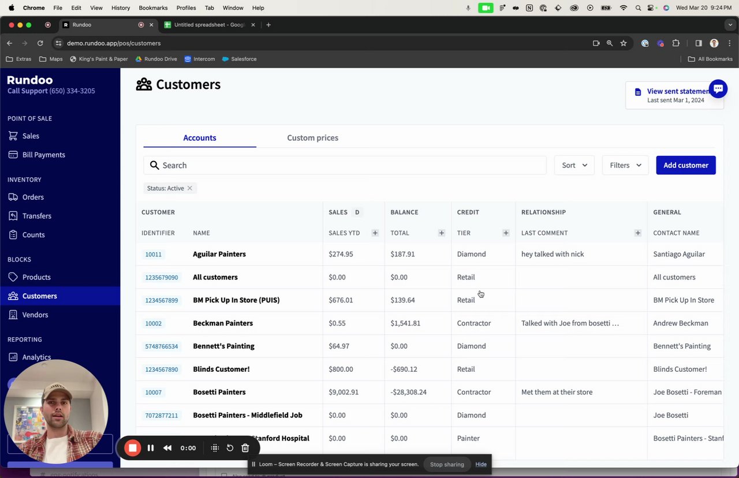Viewport: 739px width, 478px height.
Task: Open View sent statements
Action: 674,95
